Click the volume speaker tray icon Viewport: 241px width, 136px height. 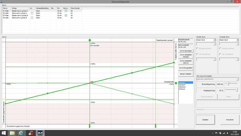pyautogui.click(x=227, y=133)
